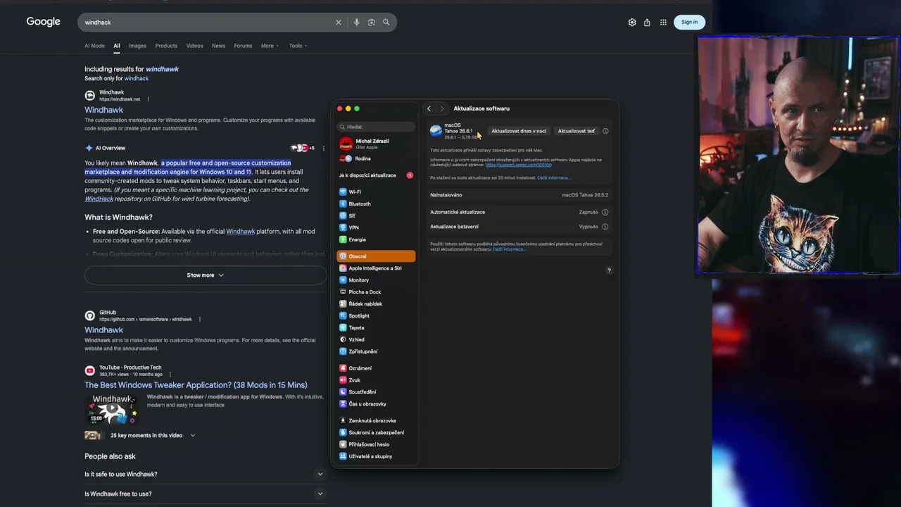Open Apple Intelligence a Siri settings
The width and height of the screenshot is (901, 507).
pos(376,268)
